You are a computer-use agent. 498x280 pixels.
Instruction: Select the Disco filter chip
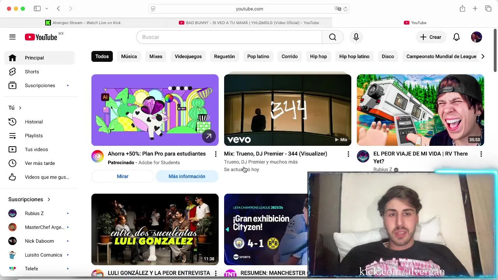[x=388, y=56]
